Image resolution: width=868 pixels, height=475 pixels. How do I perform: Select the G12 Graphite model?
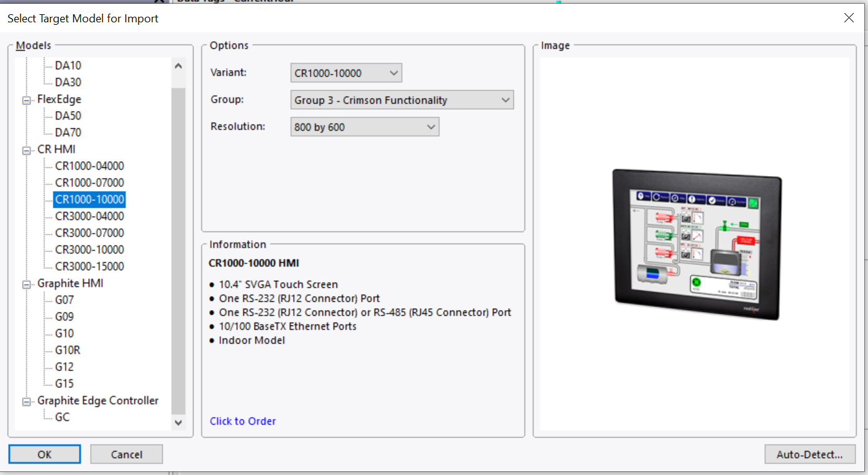pos(64,367)
